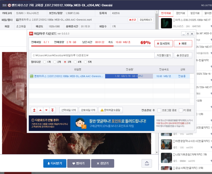Select 5개 multi-download option
212x174 pixels.
(85, 62)
